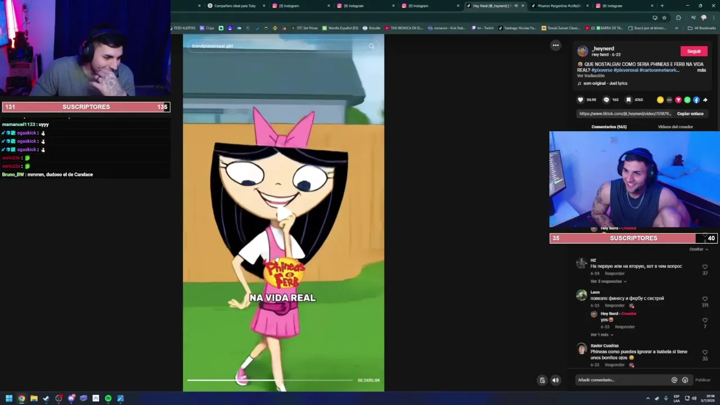Open a new browser tab
This screenshot has width=720, height=405.
point(662,6)
